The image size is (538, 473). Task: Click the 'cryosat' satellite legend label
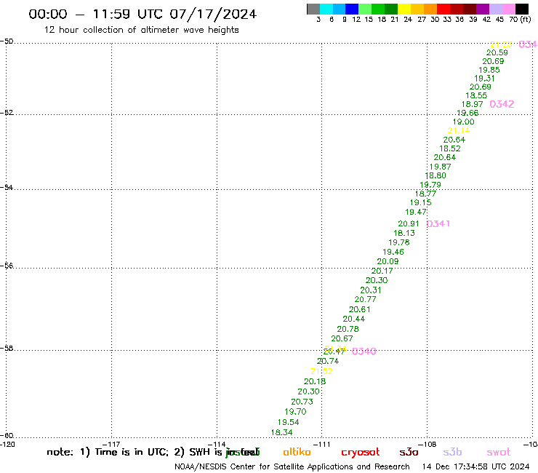click(361, 453)
